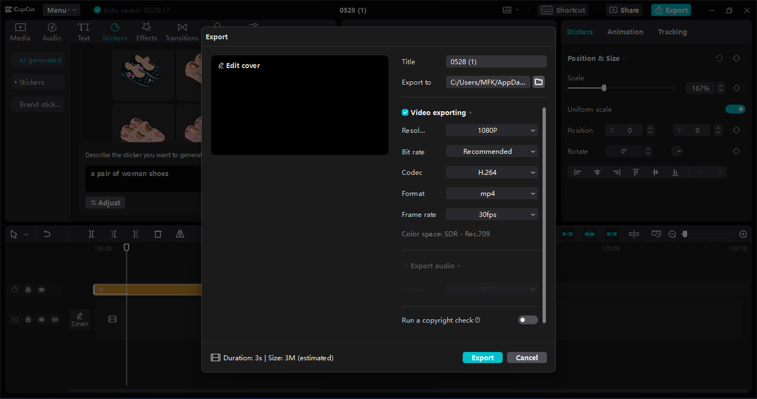Click the Delete left tool icon
This screenshot has width=757, height=399.
[x=114, y=234]
